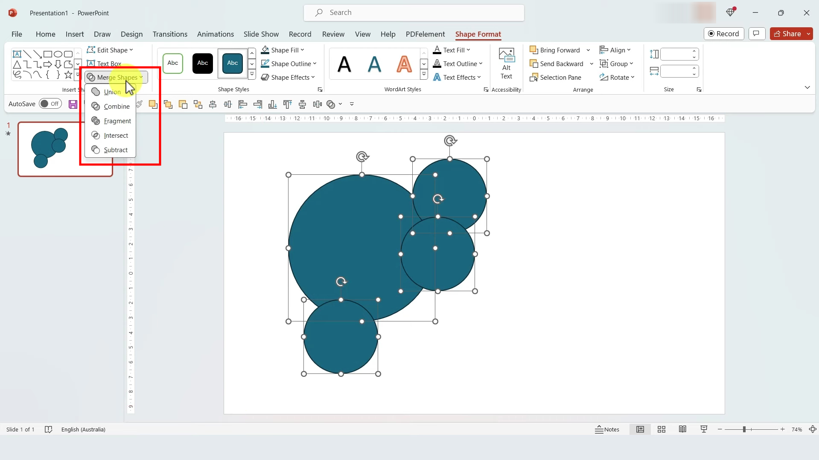Click Bring Forward button
The height and width of the screenshot is (460, 819).
click(555, 50)
